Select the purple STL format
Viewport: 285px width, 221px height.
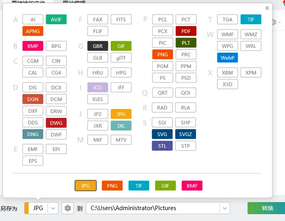click(x=162, y=146)
